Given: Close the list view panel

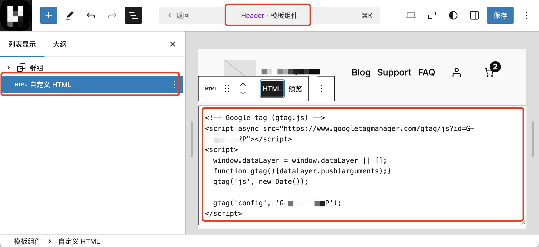Looking at the screenshot, I should coord(173,44).
